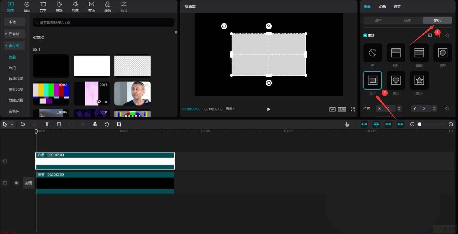Collapse the 素材库 material library section

click(15, 46)
